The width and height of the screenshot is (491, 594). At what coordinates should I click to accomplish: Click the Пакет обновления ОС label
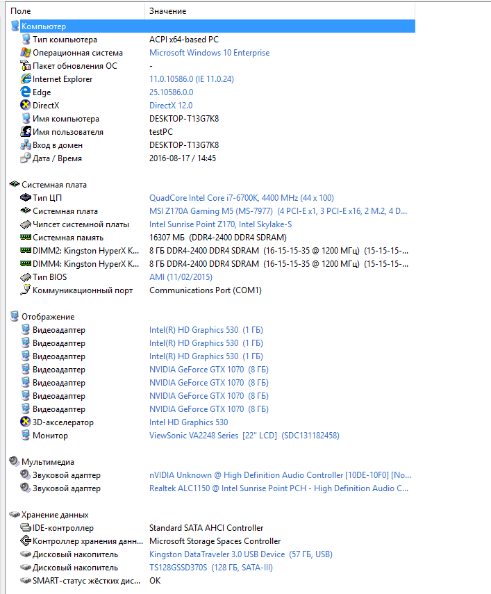(x=75, y=66)
